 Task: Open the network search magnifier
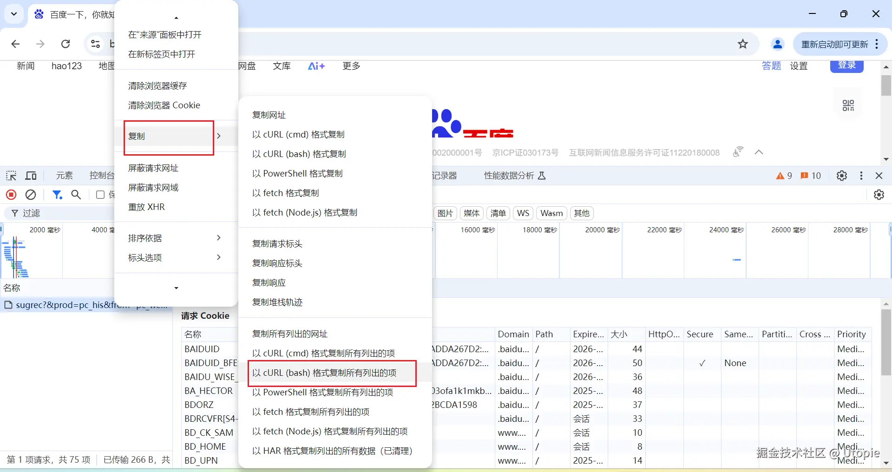[x=76, y=195]
